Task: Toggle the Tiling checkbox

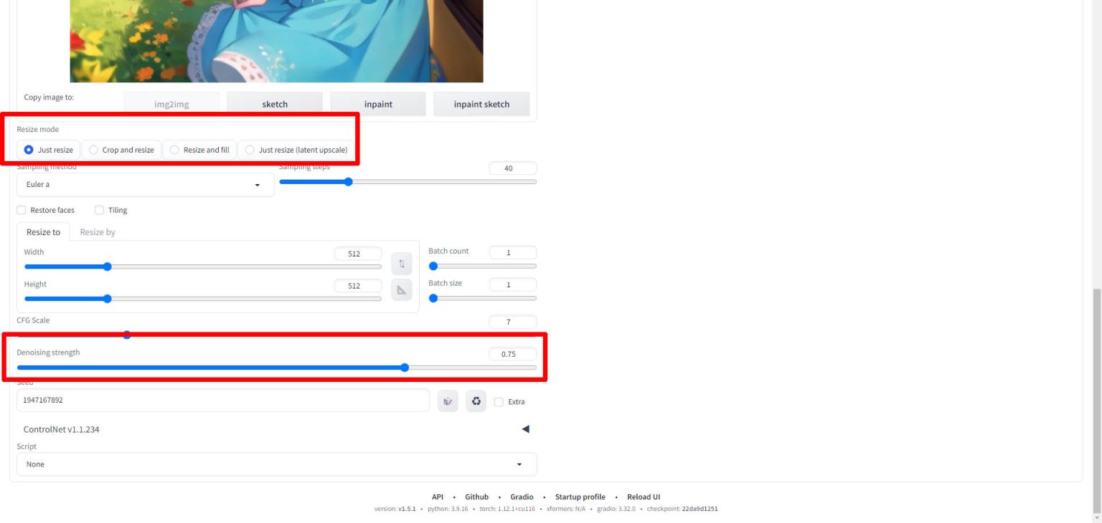Action: point(100,210)
